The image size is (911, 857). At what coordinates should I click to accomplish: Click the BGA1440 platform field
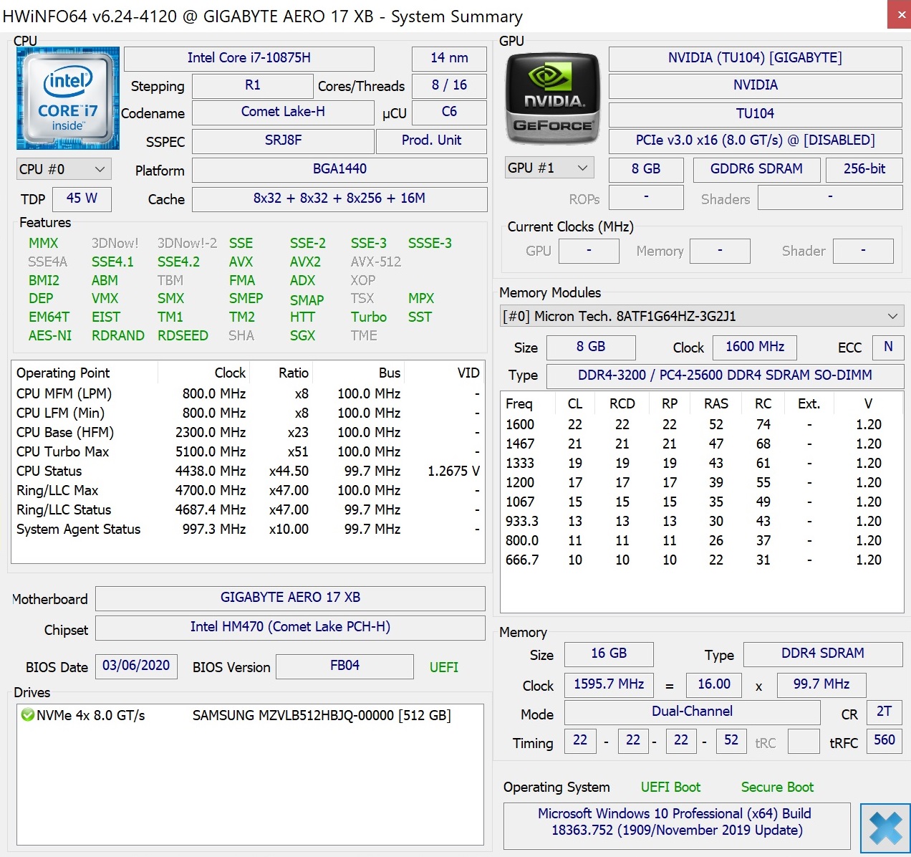pos(339,169)
